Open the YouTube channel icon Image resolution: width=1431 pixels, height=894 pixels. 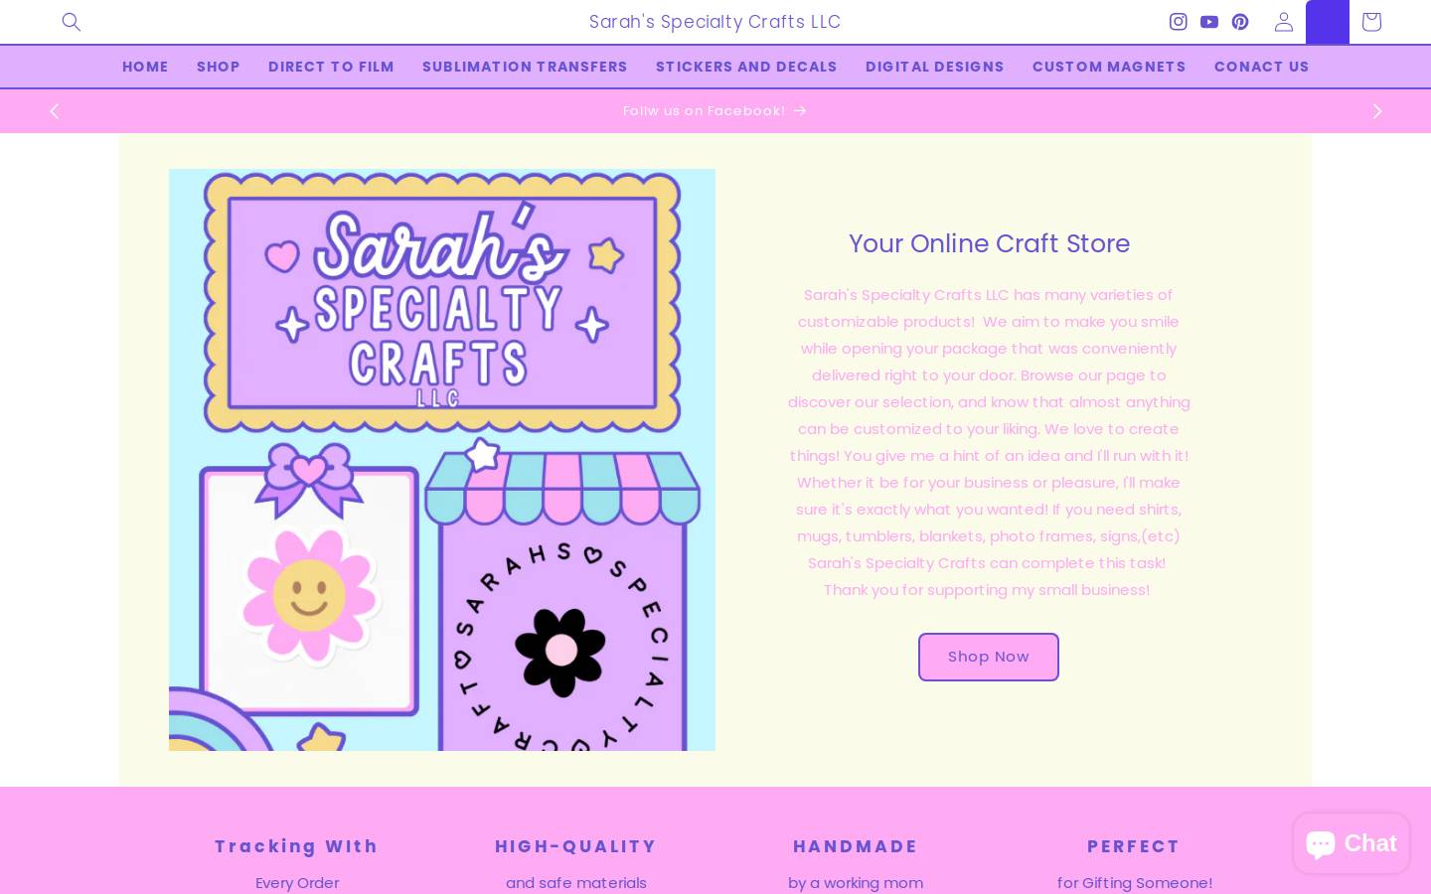[x=1209, y=22]
